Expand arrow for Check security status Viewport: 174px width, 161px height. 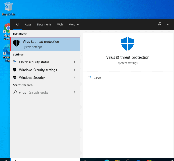click(x=74, y=62)
